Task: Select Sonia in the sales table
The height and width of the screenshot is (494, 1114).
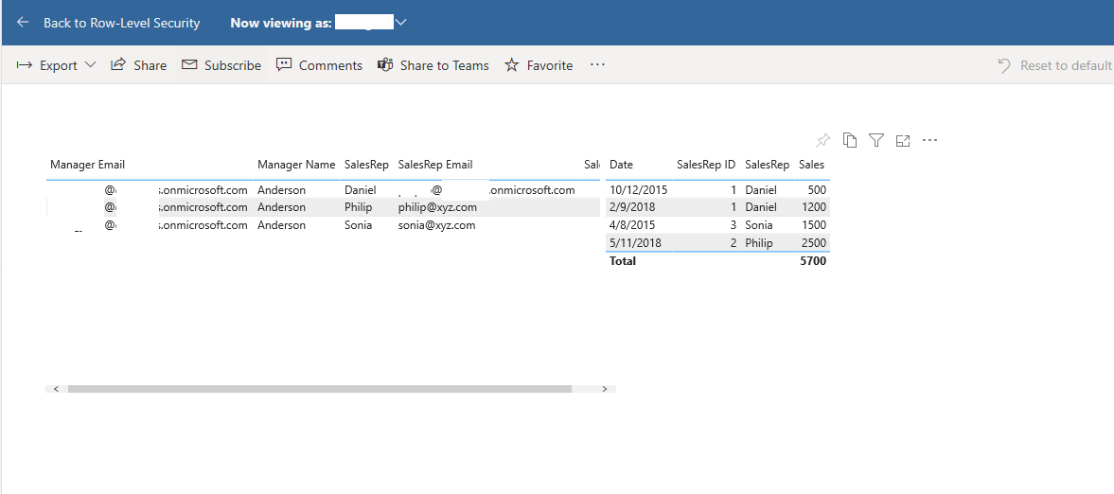Action: coord(759,225)
